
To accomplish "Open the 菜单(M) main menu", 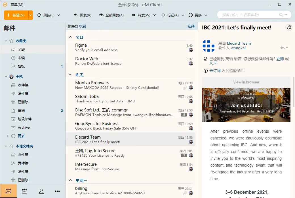I will (17, 5).
